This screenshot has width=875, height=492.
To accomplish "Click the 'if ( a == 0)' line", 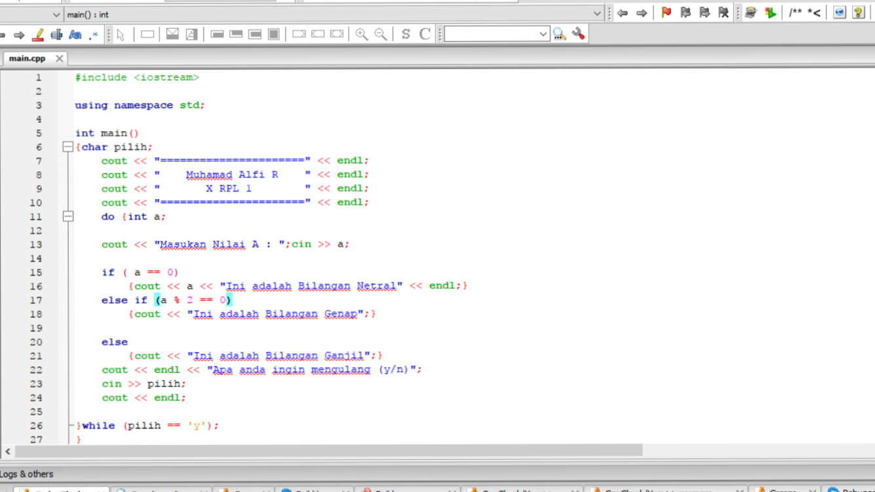I will pyautogui.click(x=140, y=272).
